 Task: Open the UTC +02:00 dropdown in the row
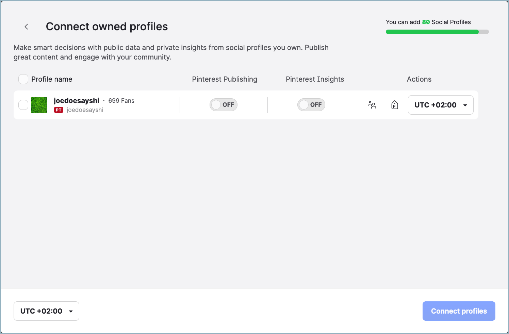[441, 105]
